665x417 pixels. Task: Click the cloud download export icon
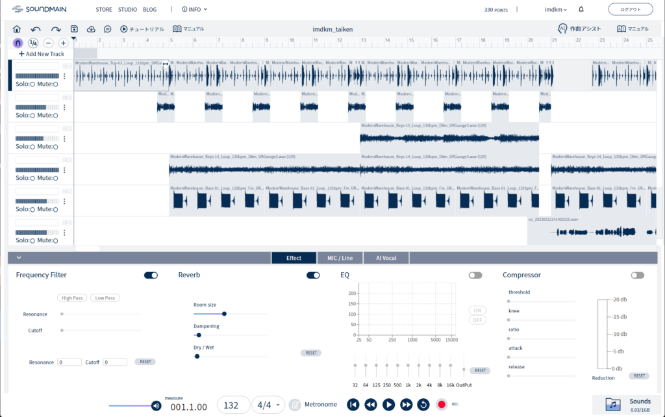pyautogui.click(x=91, y=29)
